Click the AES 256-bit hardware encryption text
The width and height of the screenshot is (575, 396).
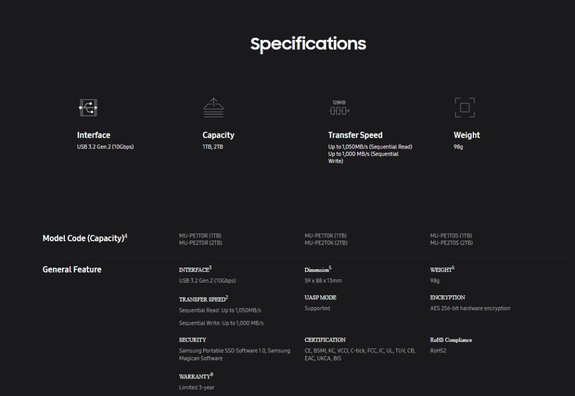click(470, 308)
